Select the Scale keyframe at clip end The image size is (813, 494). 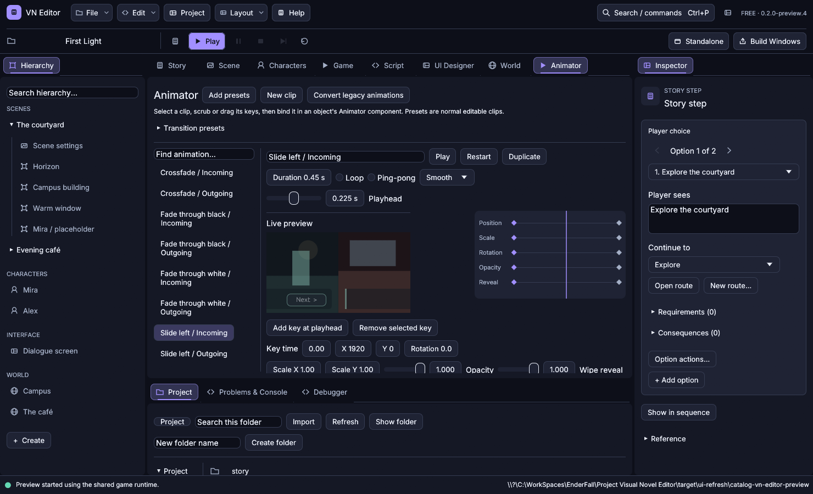coord(619,238)
